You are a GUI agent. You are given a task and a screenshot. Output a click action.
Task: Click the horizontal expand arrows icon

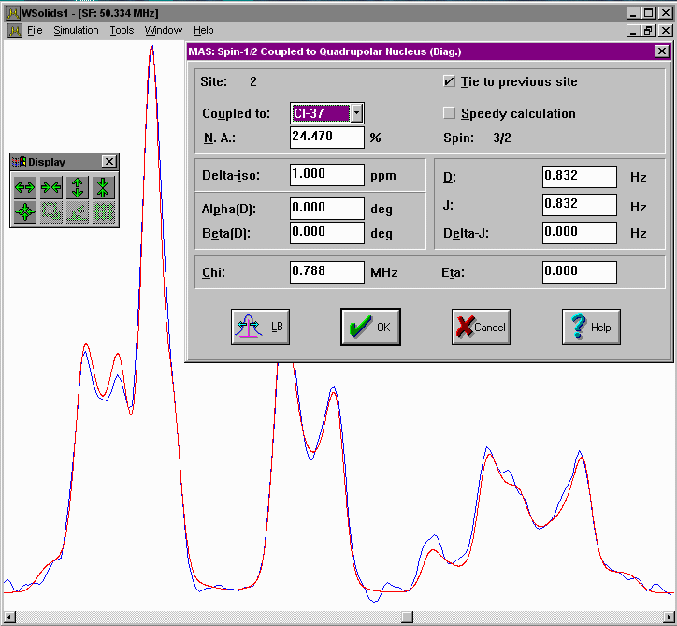tap(24, 186)
